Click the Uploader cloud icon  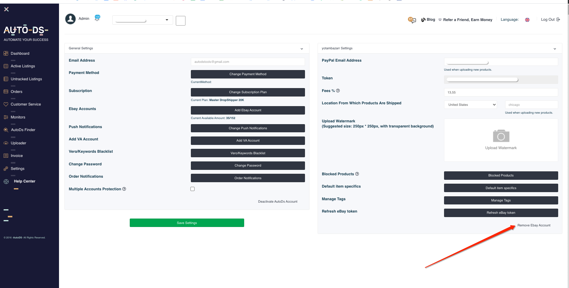[x=6, y=143]
